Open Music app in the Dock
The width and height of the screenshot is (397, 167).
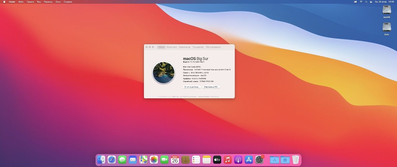click(x=228, y=160)
